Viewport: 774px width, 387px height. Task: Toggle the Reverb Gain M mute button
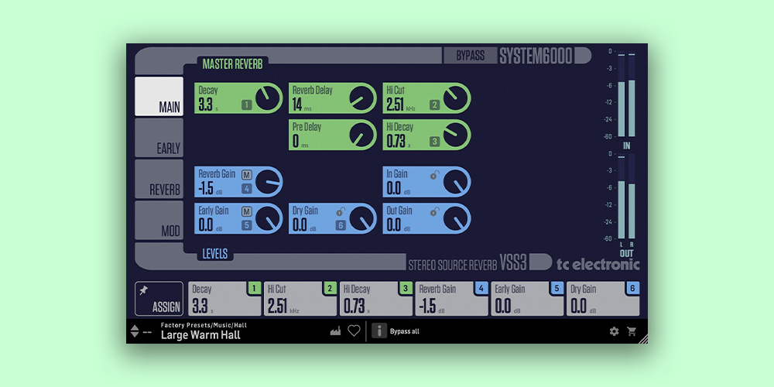click(x=247, y=175)
